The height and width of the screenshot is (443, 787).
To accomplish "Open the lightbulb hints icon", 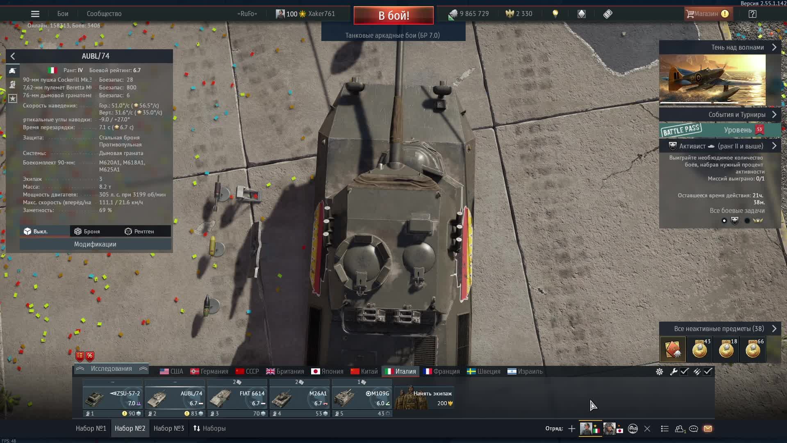I will pyautogui.click(x=555, y=14).
